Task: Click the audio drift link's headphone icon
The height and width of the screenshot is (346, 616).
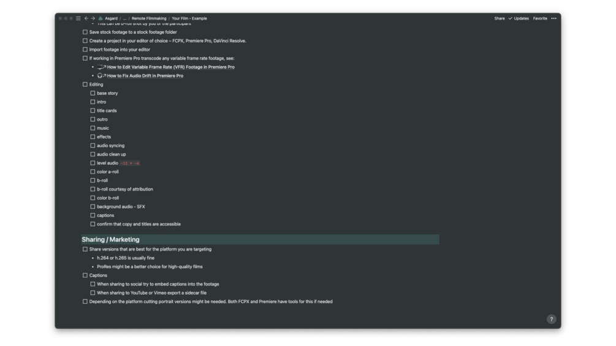Action: tap(100, 76)
